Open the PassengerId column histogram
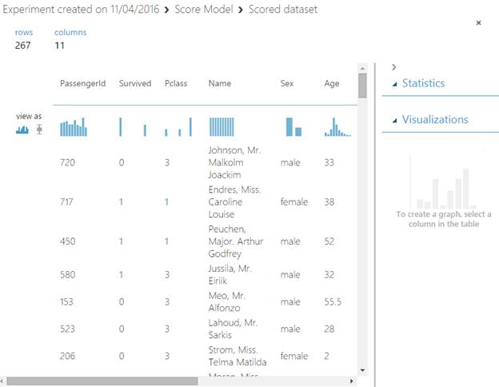 [74, 127]
